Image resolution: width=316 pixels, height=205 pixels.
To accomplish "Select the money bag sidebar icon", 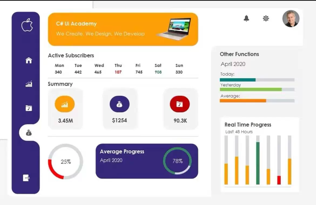I will 29,133.
